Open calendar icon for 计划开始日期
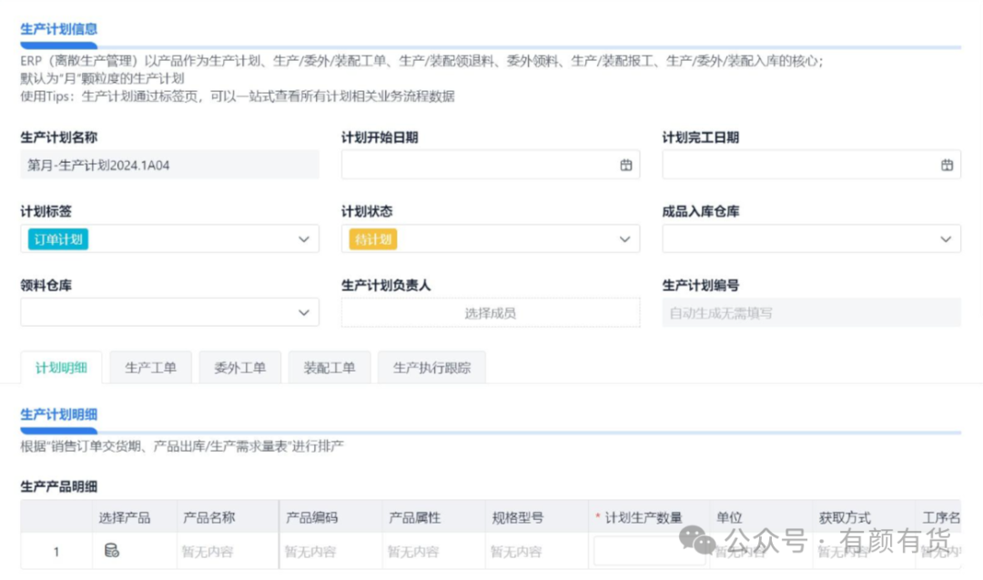The height and width of the screenshot is (580, 983). [x=625, y=165]
